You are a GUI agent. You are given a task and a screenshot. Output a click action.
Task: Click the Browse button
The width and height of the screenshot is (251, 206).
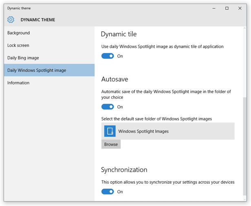point(111,144)
